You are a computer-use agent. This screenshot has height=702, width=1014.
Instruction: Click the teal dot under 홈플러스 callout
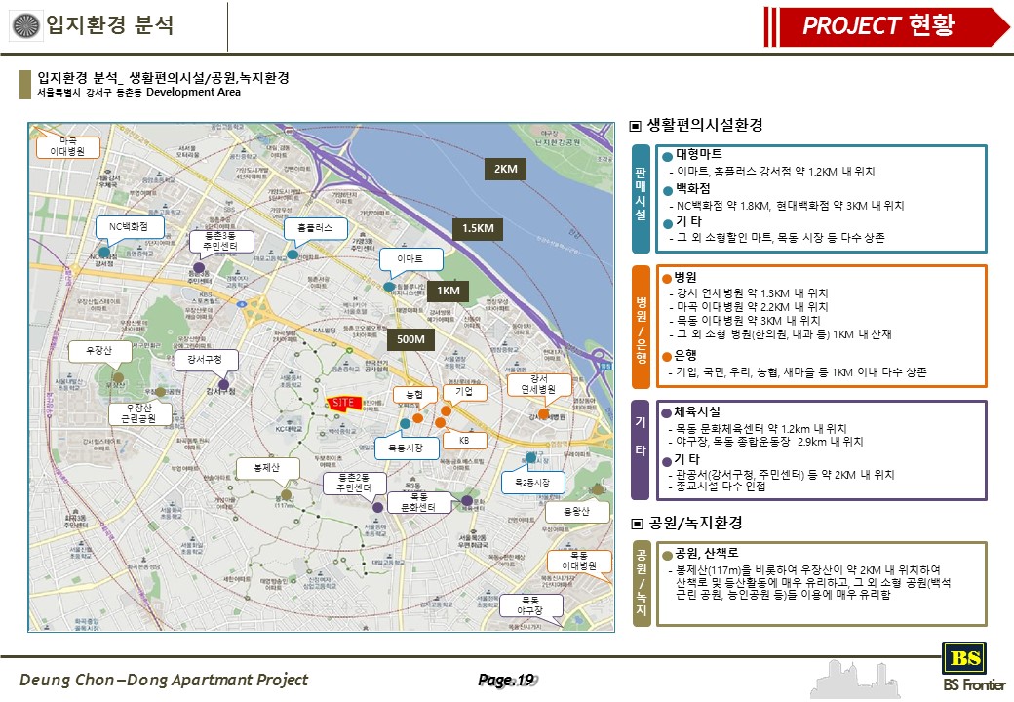click(292, 254)
